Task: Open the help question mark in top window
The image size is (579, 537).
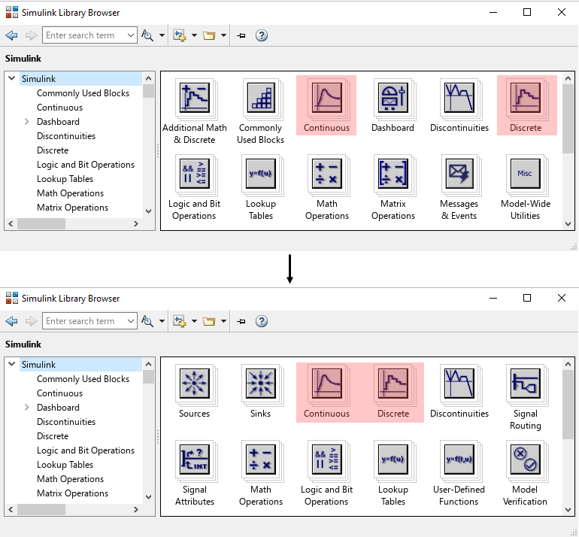Action: [x=262, y=35]
